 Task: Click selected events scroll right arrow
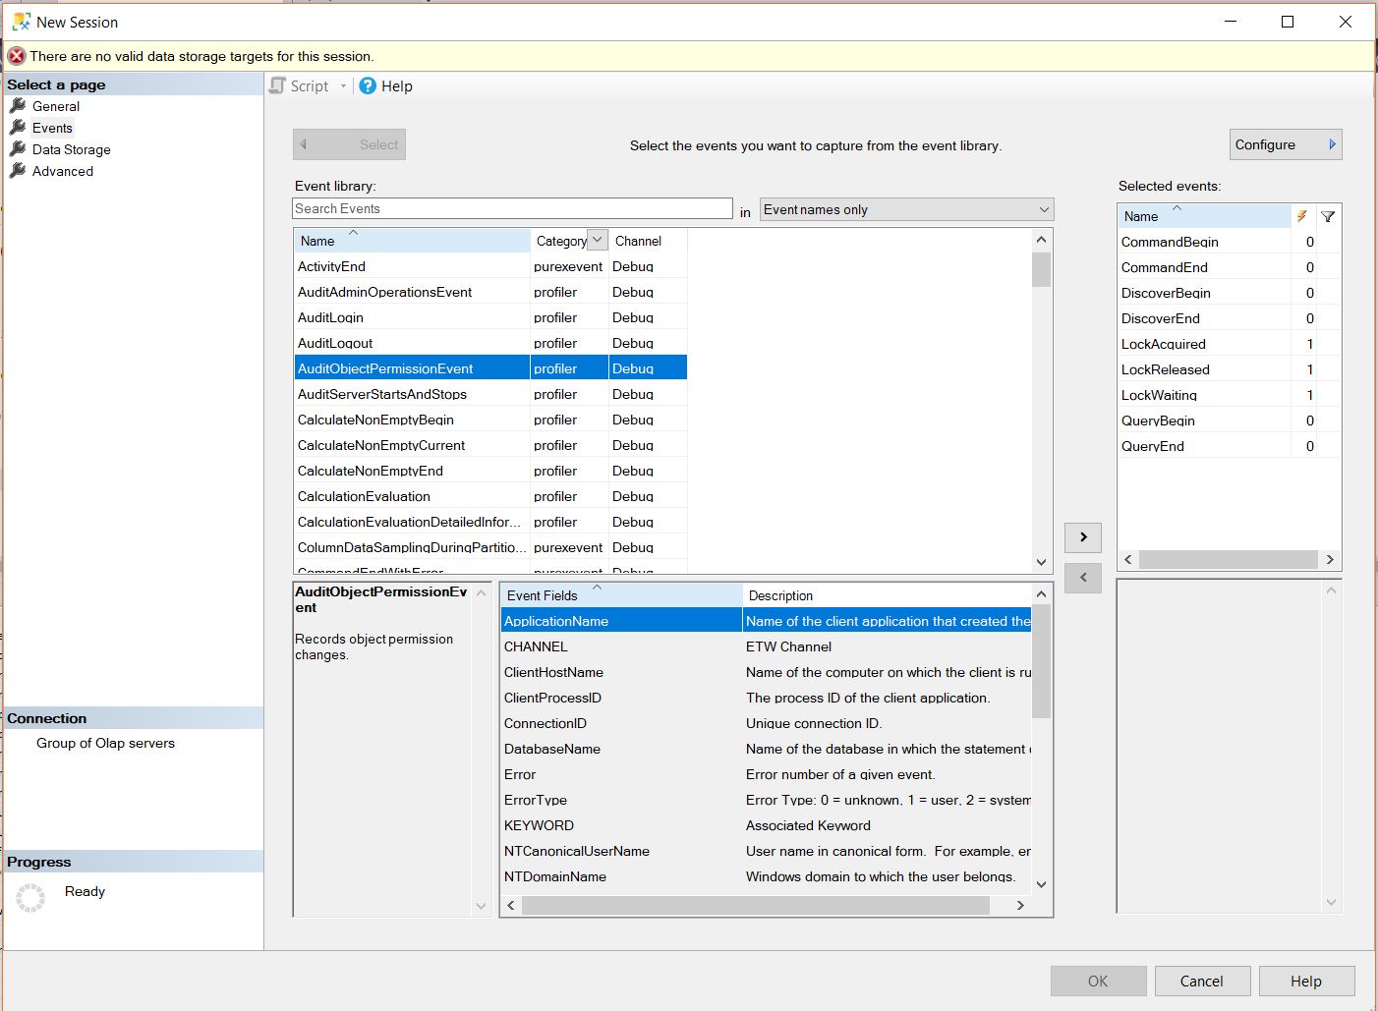[x=1330, y=559]
